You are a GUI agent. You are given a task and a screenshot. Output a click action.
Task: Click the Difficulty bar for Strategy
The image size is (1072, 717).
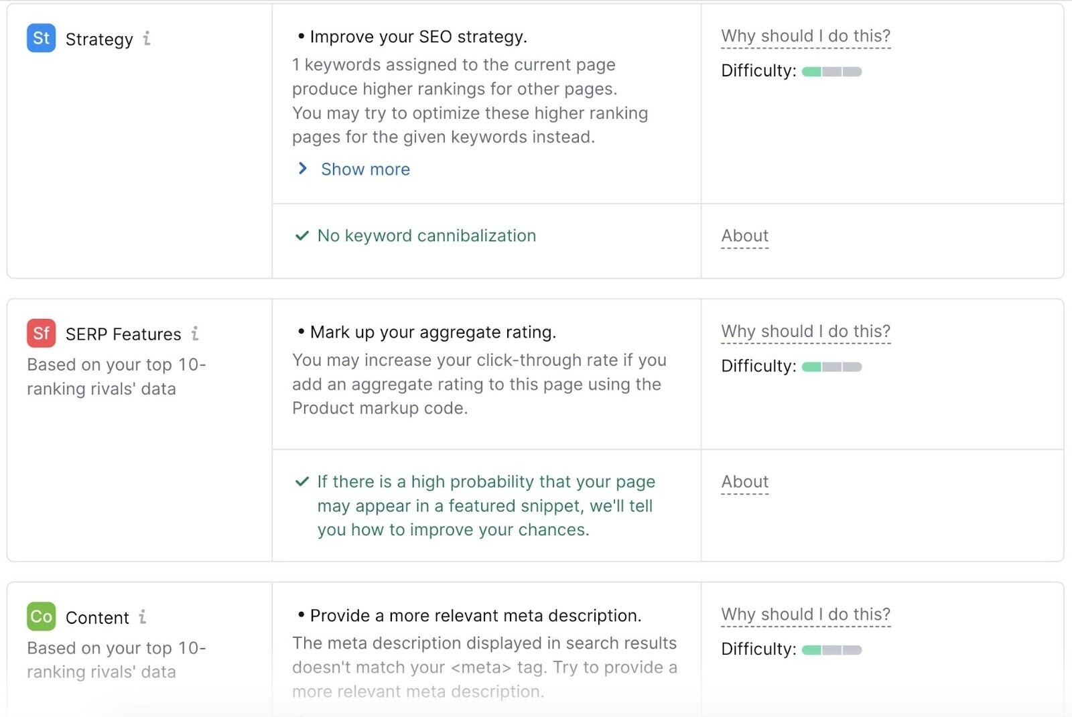(x=831, y=71)
